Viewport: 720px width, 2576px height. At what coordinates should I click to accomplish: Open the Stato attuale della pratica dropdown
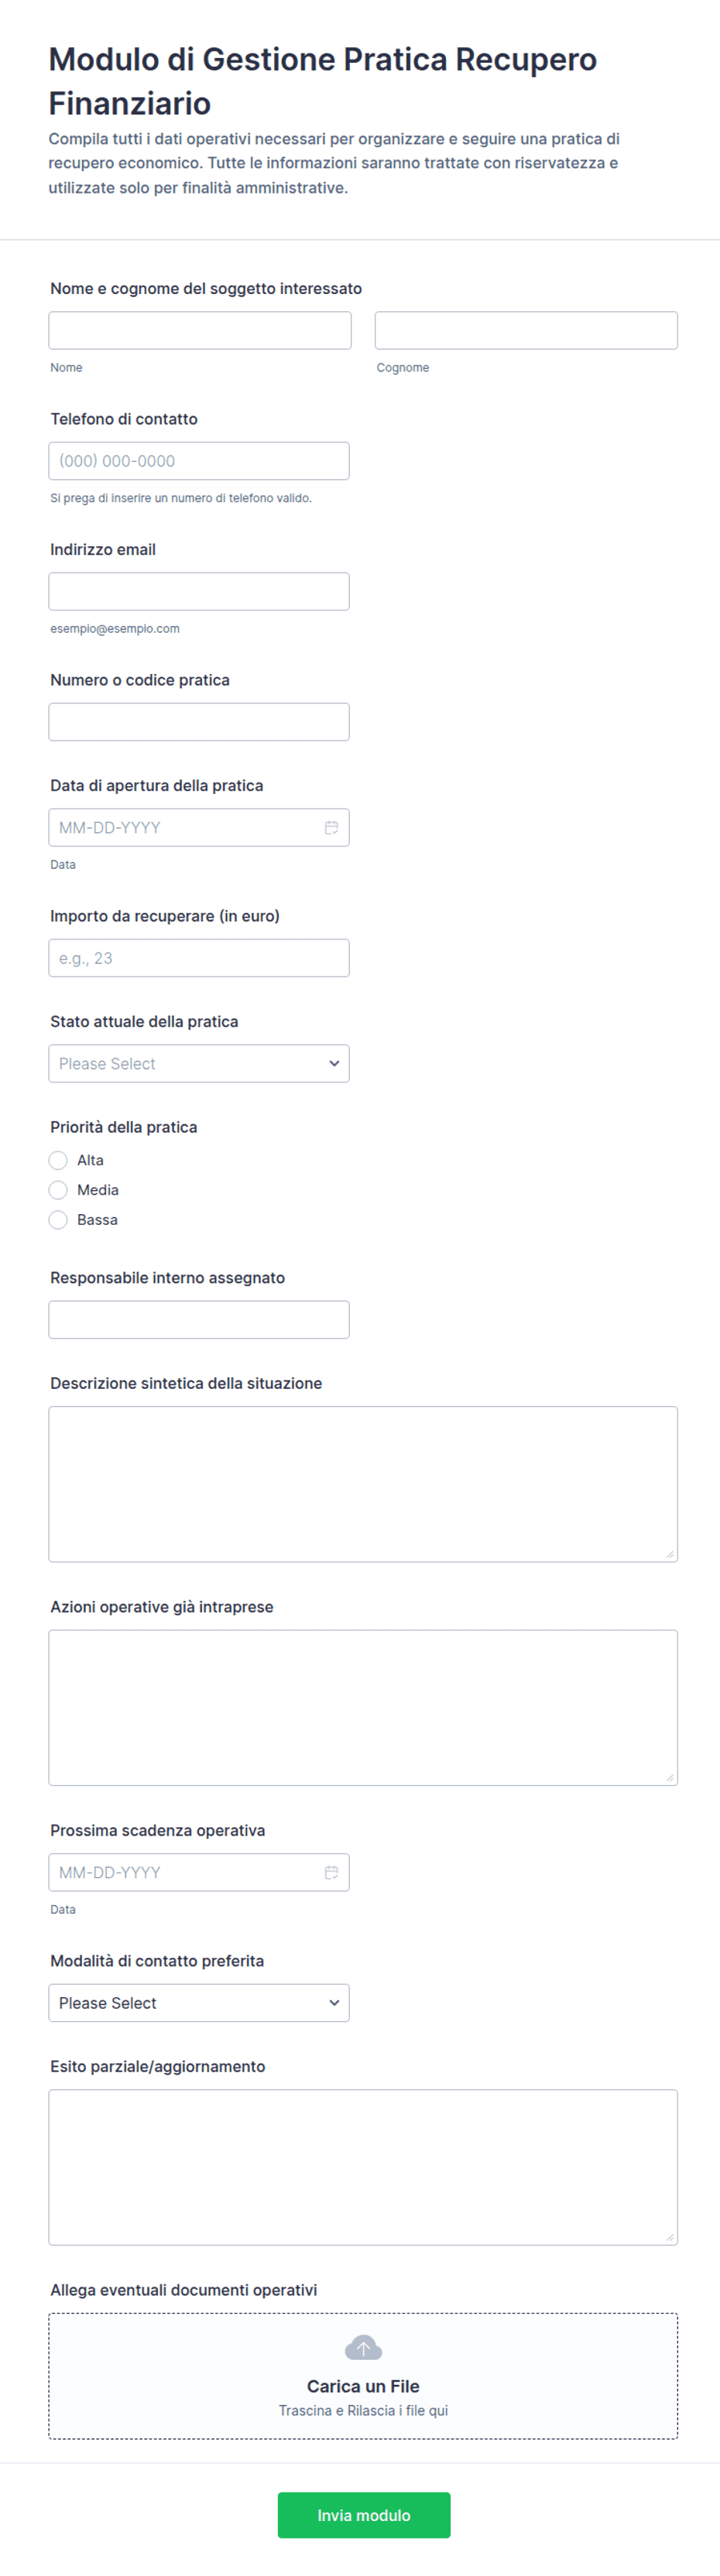[199, 1063]
